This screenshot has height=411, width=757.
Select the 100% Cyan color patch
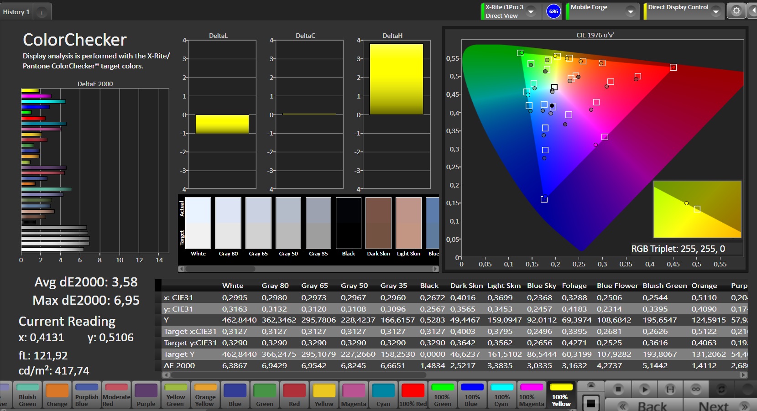tap(501, 395)
